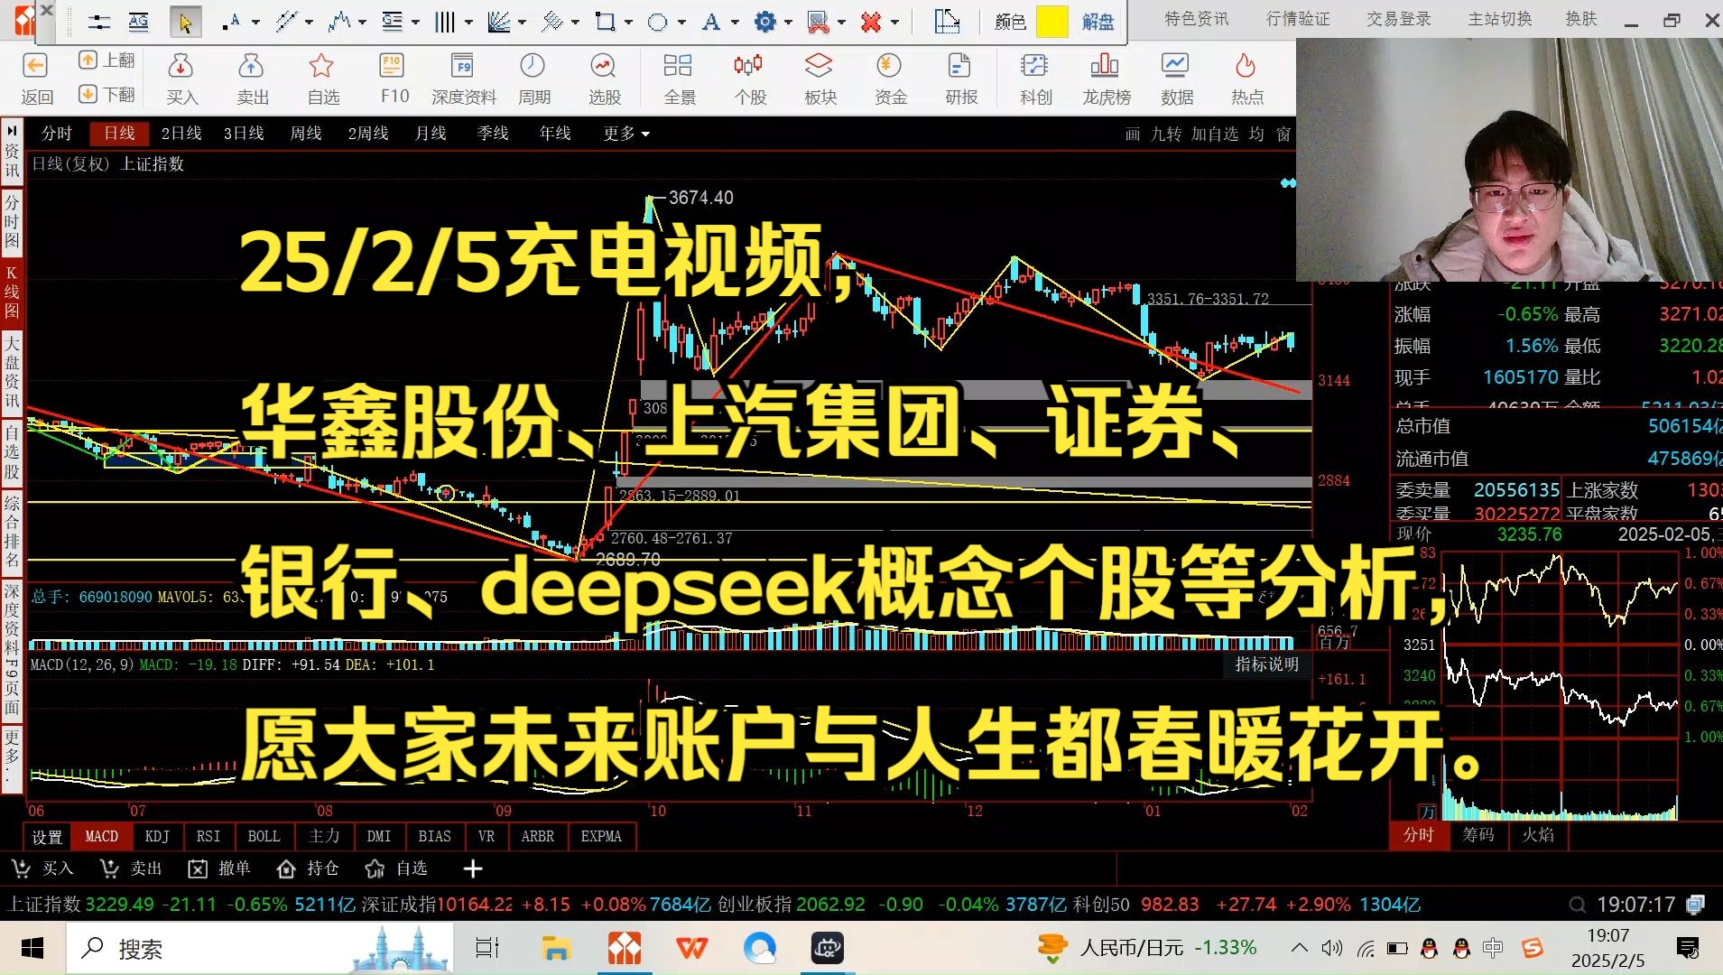Click the 指标说明 button

coord(1266,664)
